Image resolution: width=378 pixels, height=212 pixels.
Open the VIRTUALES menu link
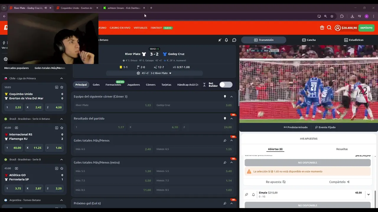coord(141,28)
